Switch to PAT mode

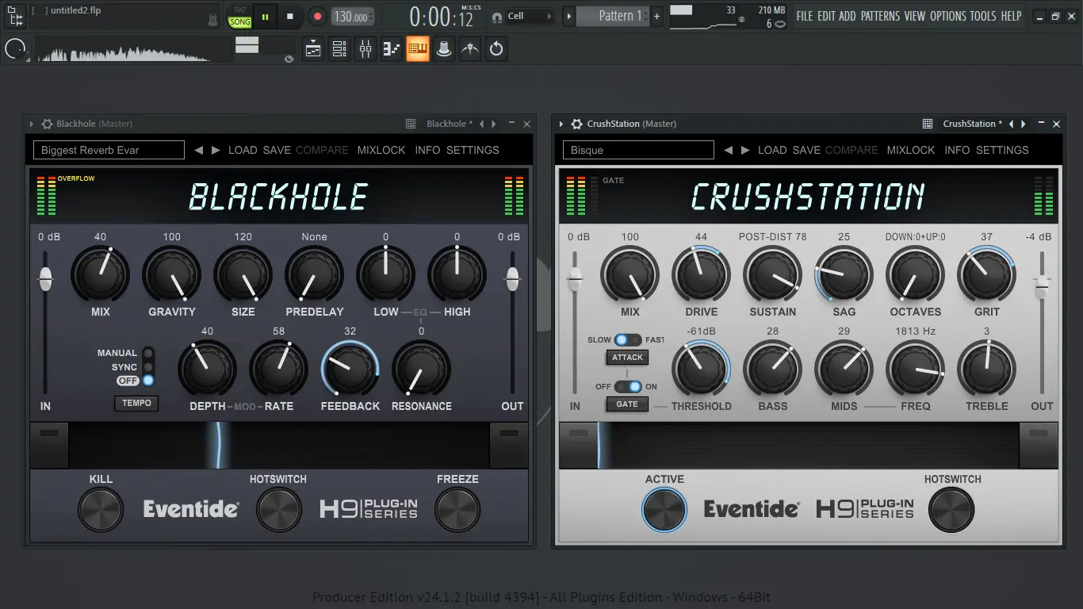click(239, 10)
